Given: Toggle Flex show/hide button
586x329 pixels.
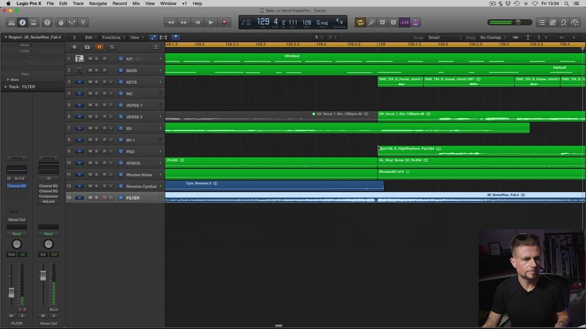Looking at the screenshot, I should pyautogui.click(x=164, y=38).
